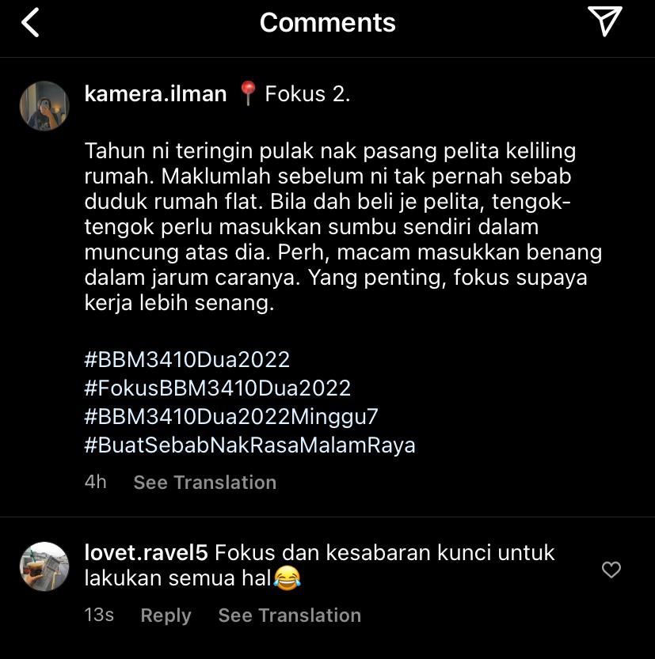Open kamera.ilman's profile picture
This screenshot has width=655, height=659.
point(44,105)
